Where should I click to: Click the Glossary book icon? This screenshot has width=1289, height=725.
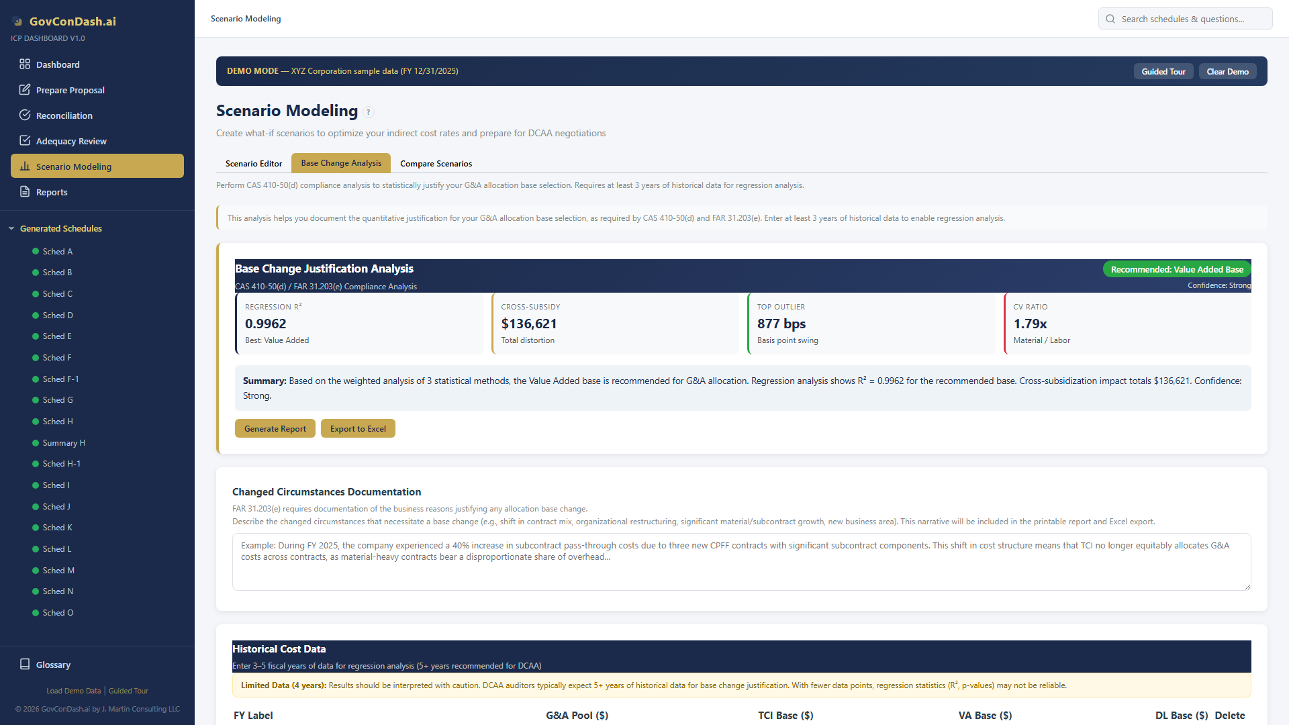[x=25, y=664]
